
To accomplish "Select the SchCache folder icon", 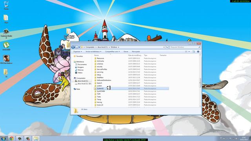I will 95,61.
